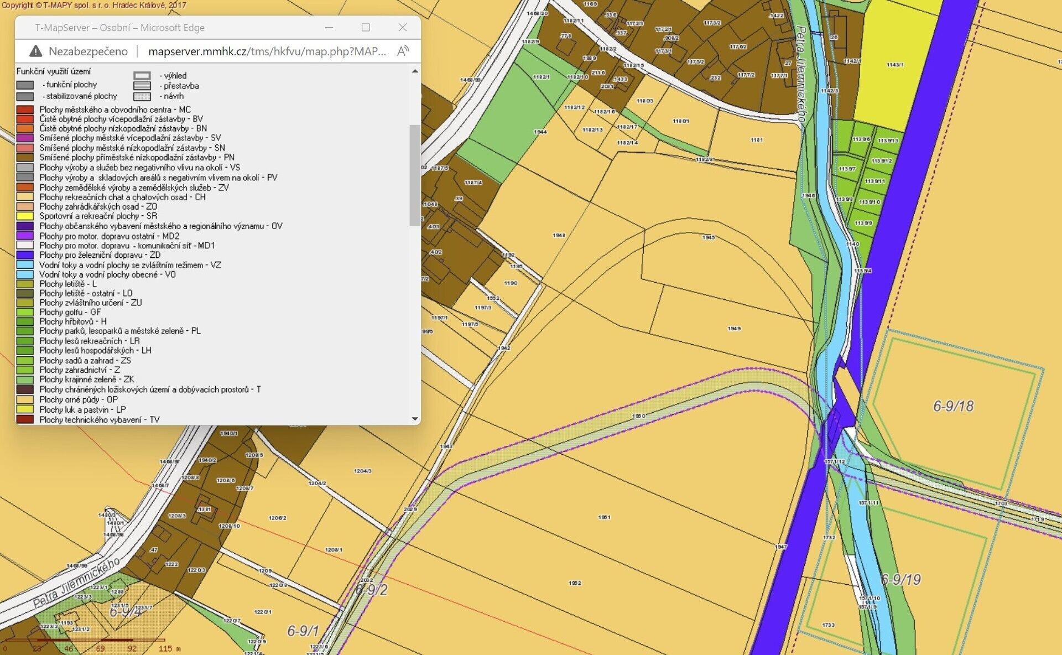Click 'Plochy luk a pastvin - LP' text
This screenshot has width=1062, height=655.
(x=82, y=409)
